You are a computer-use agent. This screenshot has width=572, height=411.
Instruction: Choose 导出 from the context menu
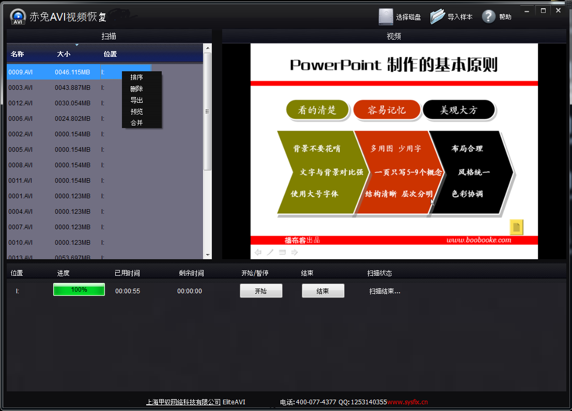pyautogui.click(x=136, y=100)
